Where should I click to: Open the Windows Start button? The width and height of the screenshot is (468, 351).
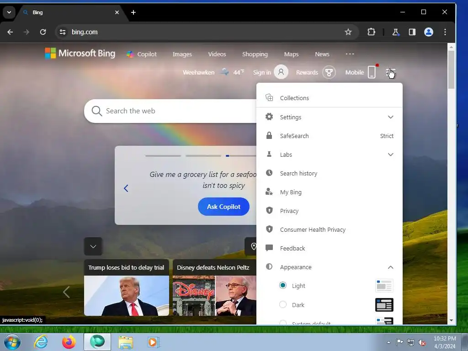(x=12, y=342)
